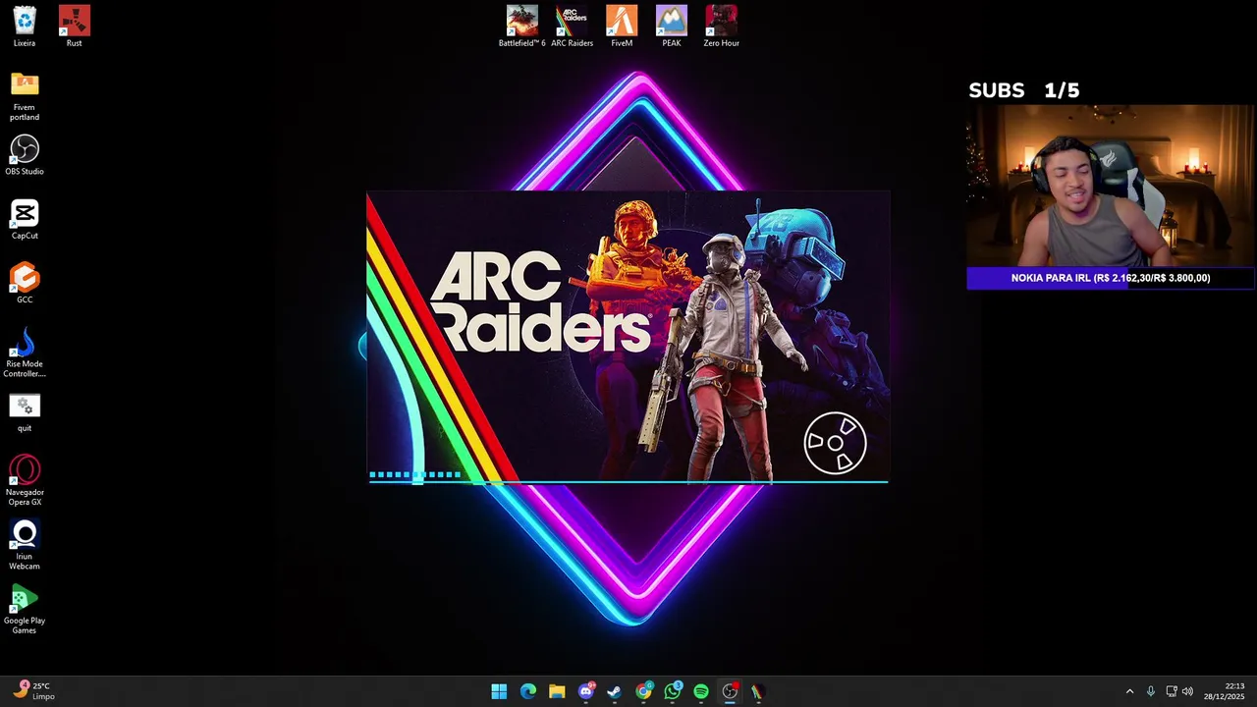Screen dimensions: 1257x707
Task: Open the PEAK game shortcut
Action: click(x=672, y=27)
